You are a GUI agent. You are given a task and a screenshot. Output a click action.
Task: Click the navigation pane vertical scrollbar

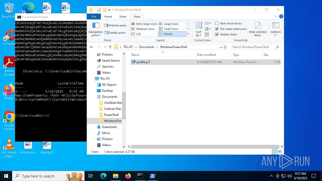pyautogui.click(x=124, y=106)
